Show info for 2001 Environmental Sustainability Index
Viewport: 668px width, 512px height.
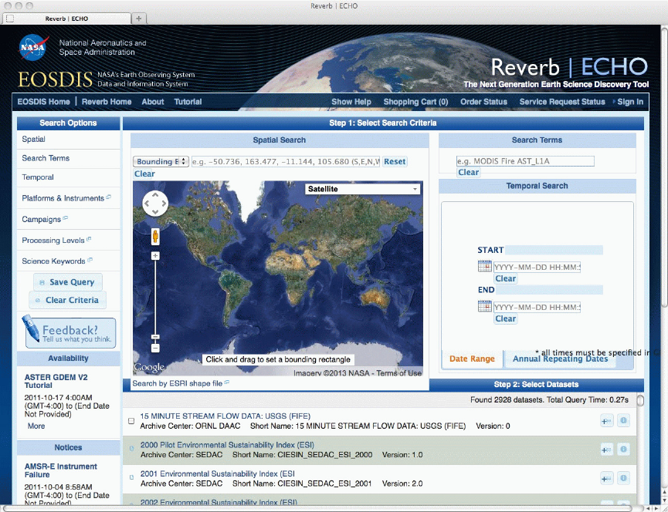(x=623, y=478)
